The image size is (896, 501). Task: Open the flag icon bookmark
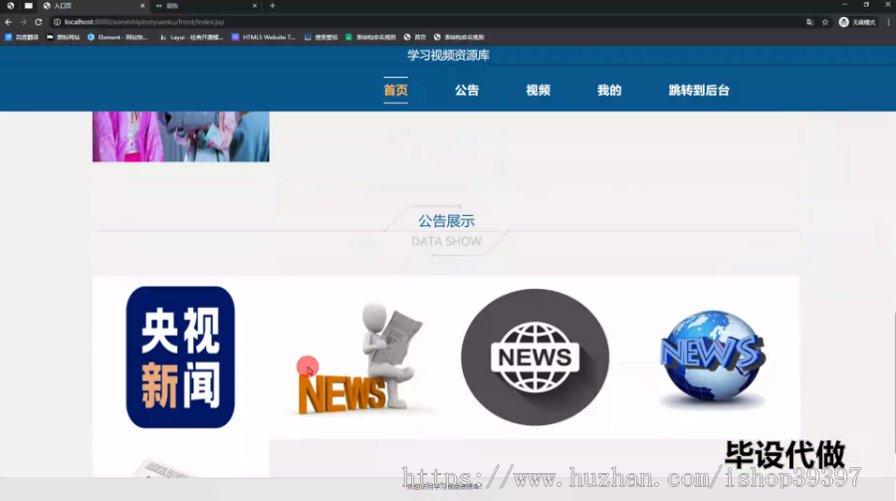point(63,37)
